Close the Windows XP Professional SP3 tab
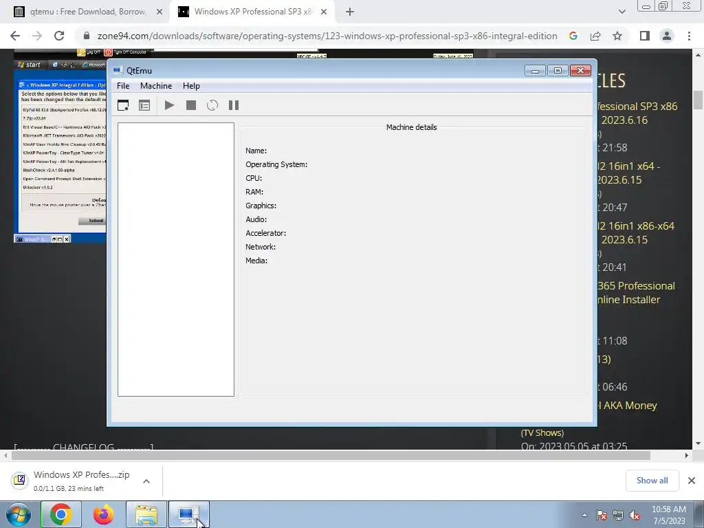 [324, 12]
